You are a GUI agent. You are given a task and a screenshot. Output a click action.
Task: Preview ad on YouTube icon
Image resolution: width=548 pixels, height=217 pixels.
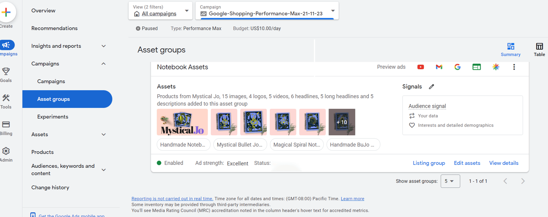pos(421,67)
